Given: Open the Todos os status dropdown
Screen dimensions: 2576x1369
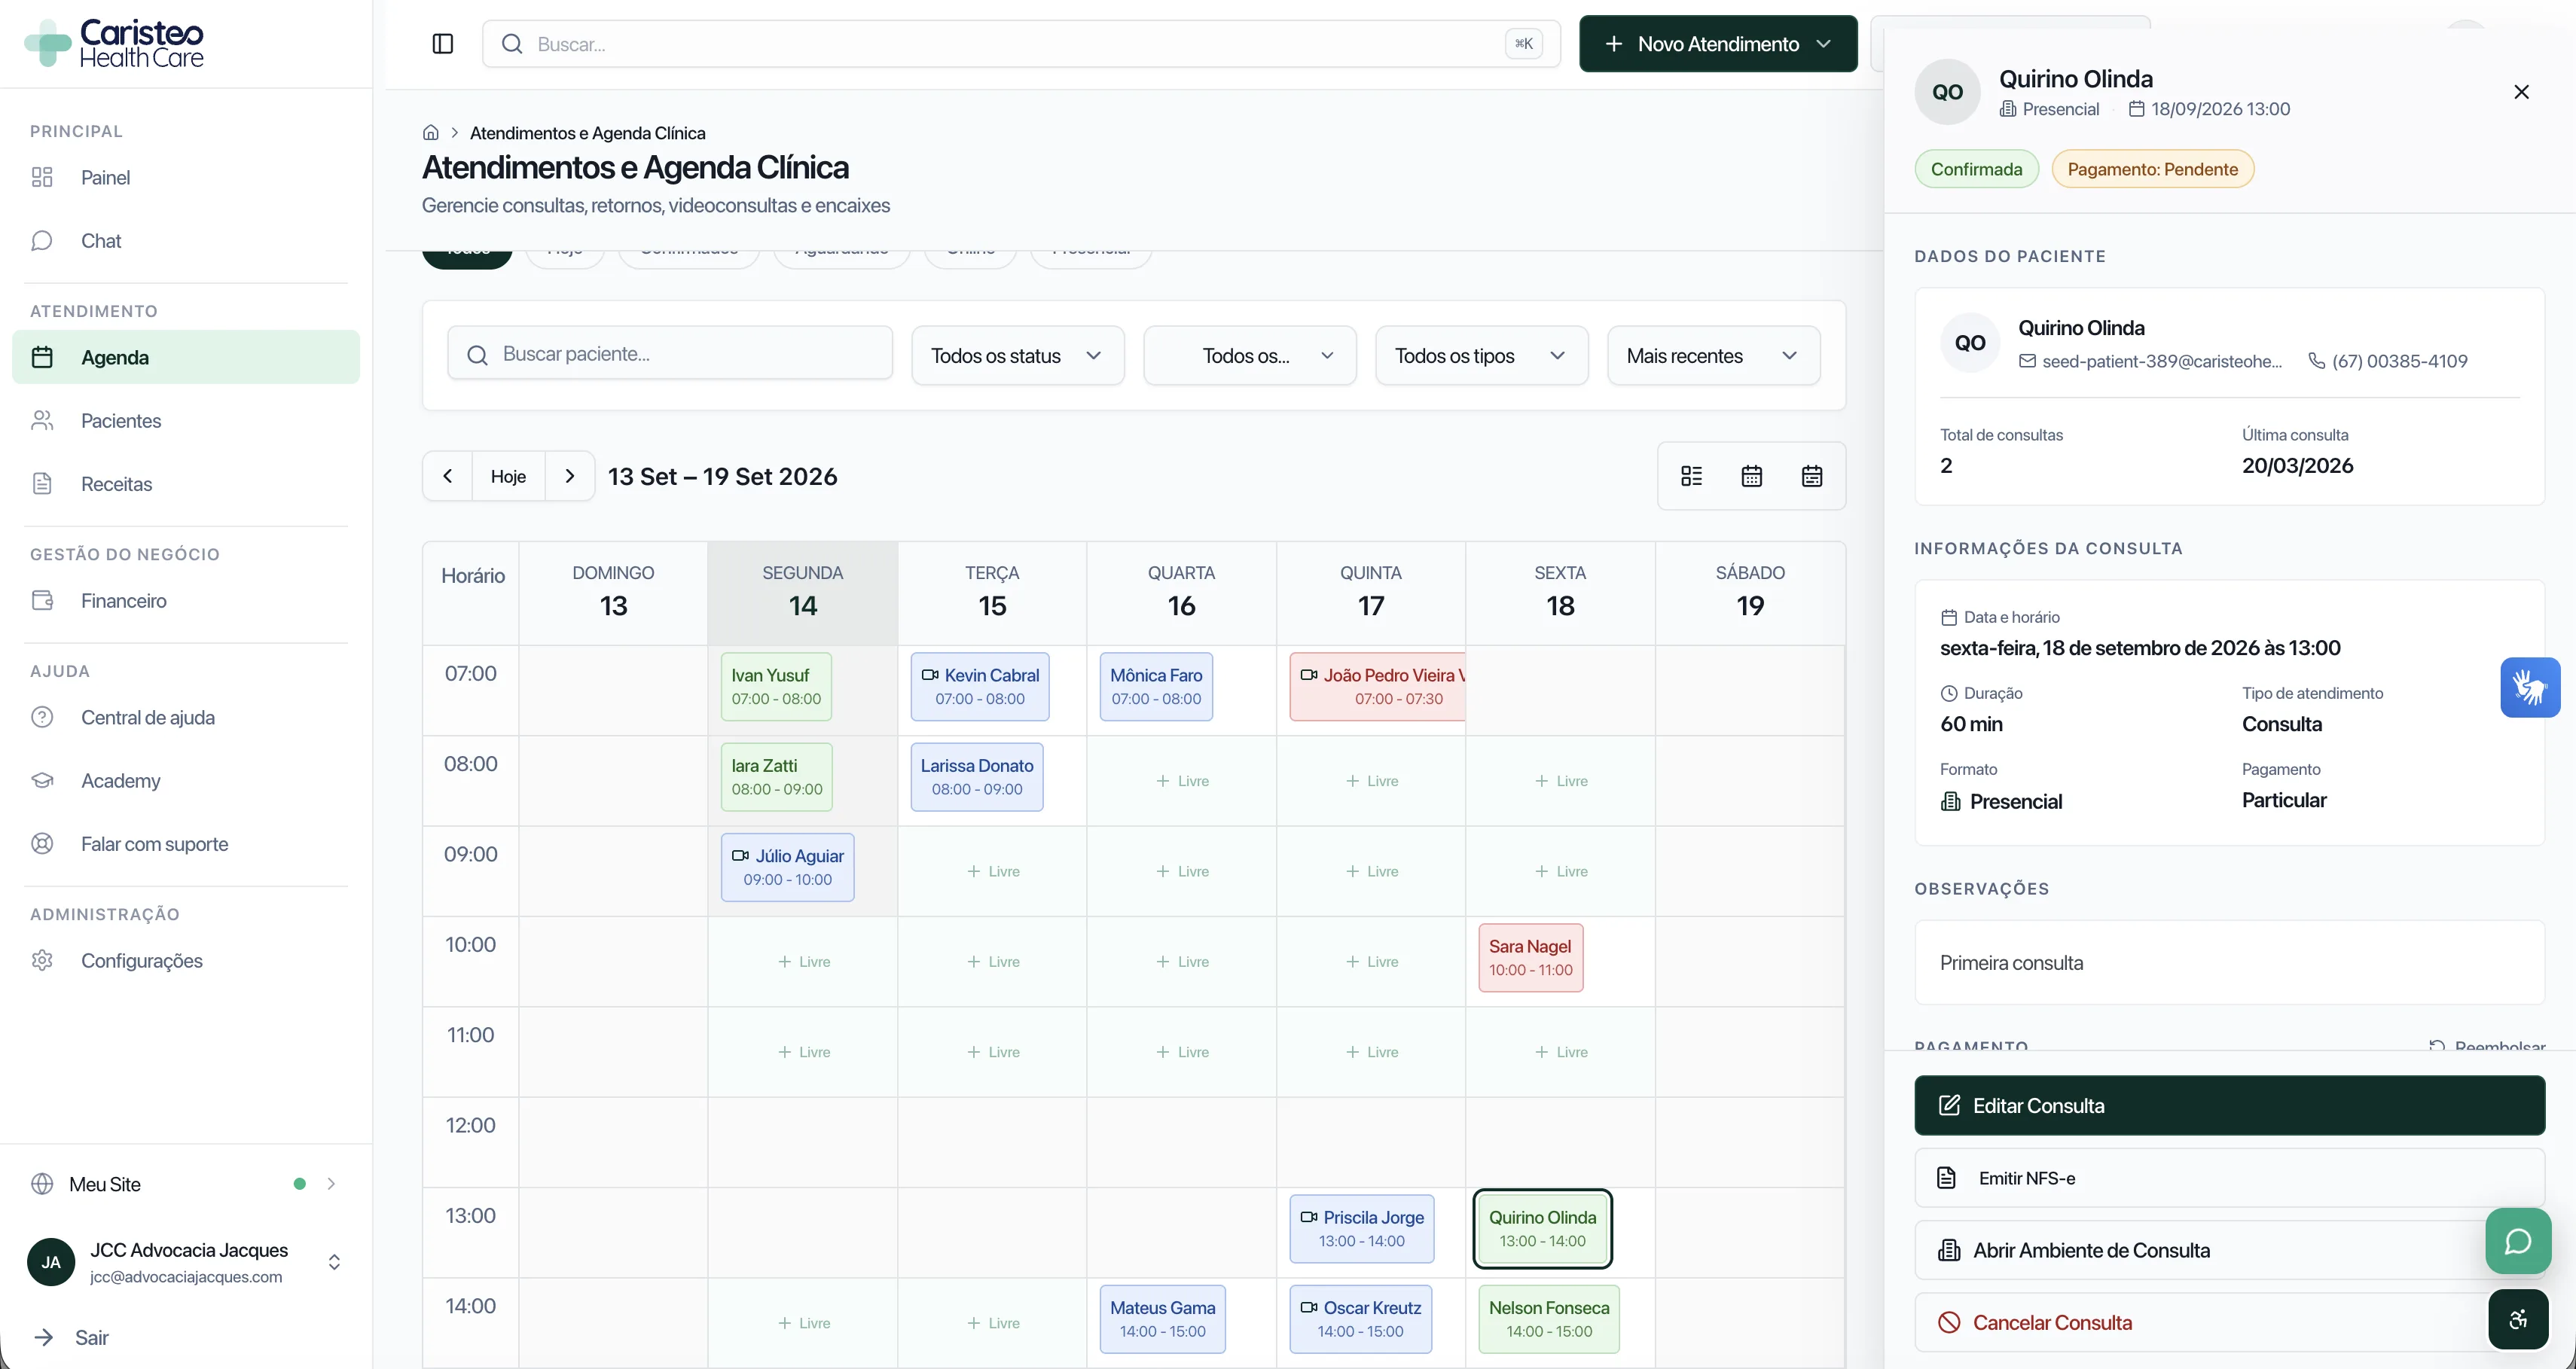Looking at the screenshot, I should coord(1018,356).
